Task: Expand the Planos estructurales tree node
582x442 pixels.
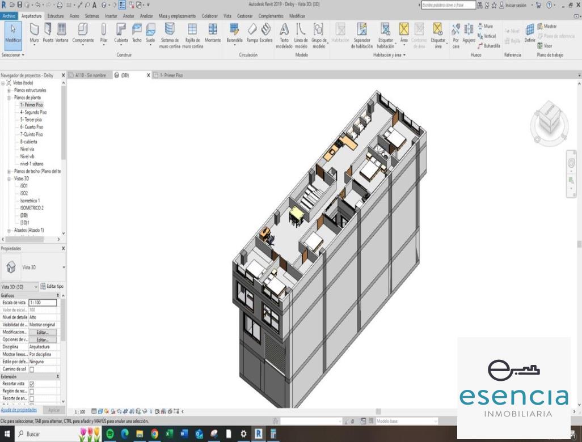Action: (x=9, y=90)
